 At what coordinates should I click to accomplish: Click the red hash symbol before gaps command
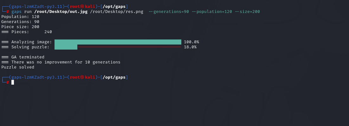pos(8,12)
